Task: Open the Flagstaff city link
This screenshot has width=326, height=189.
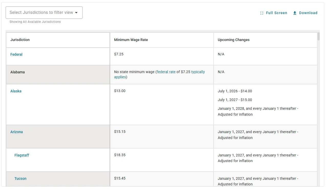Action: click(x=22, y=155)
